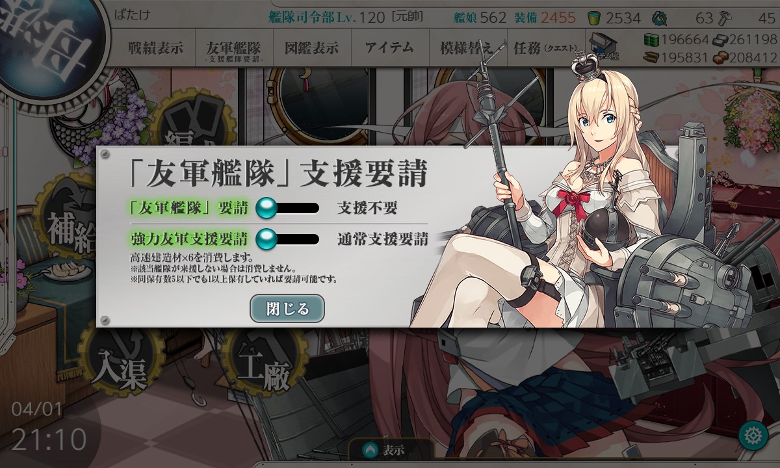This screenshot has width=780, height=468.
Task: Click the instant repair bucket icon
Action: tap(594, 18)
